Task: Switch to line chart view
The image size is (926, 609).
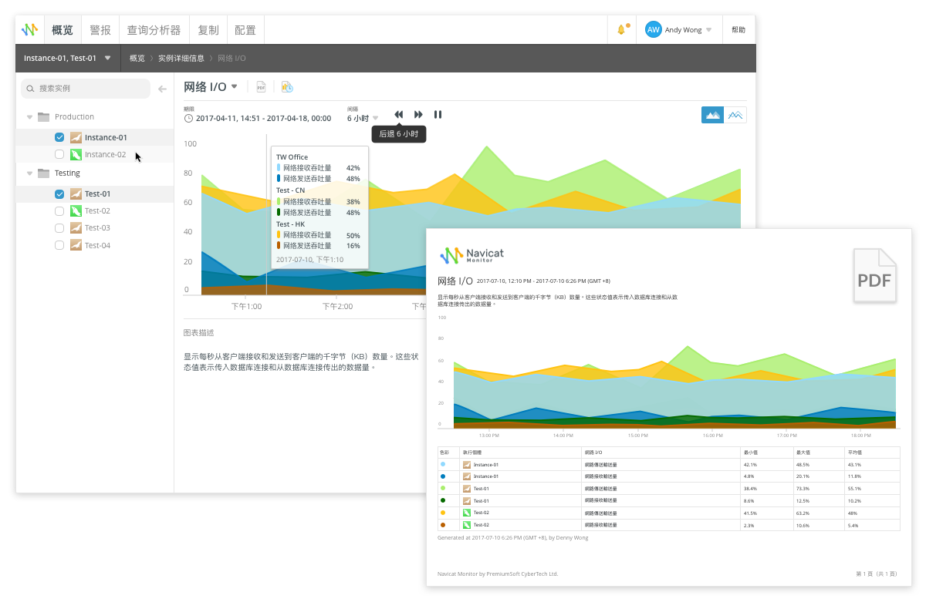Action: point(735,115)
